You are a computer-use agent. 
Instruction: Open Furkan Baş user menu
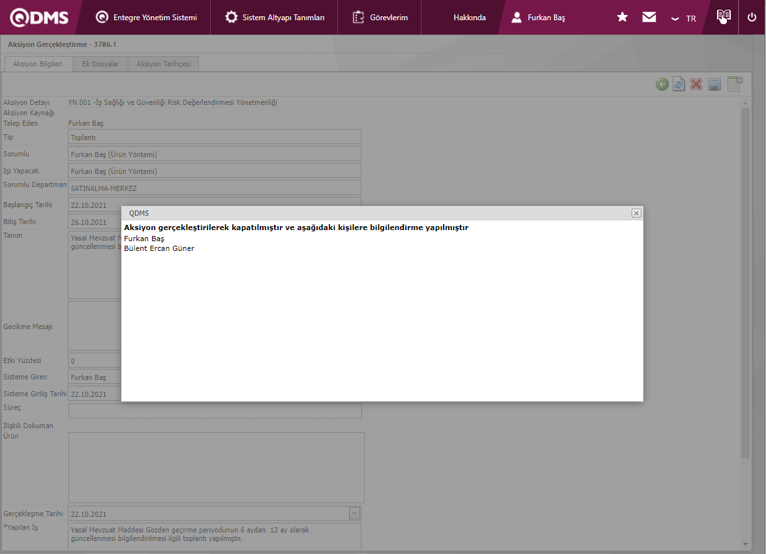pos(538,18)
